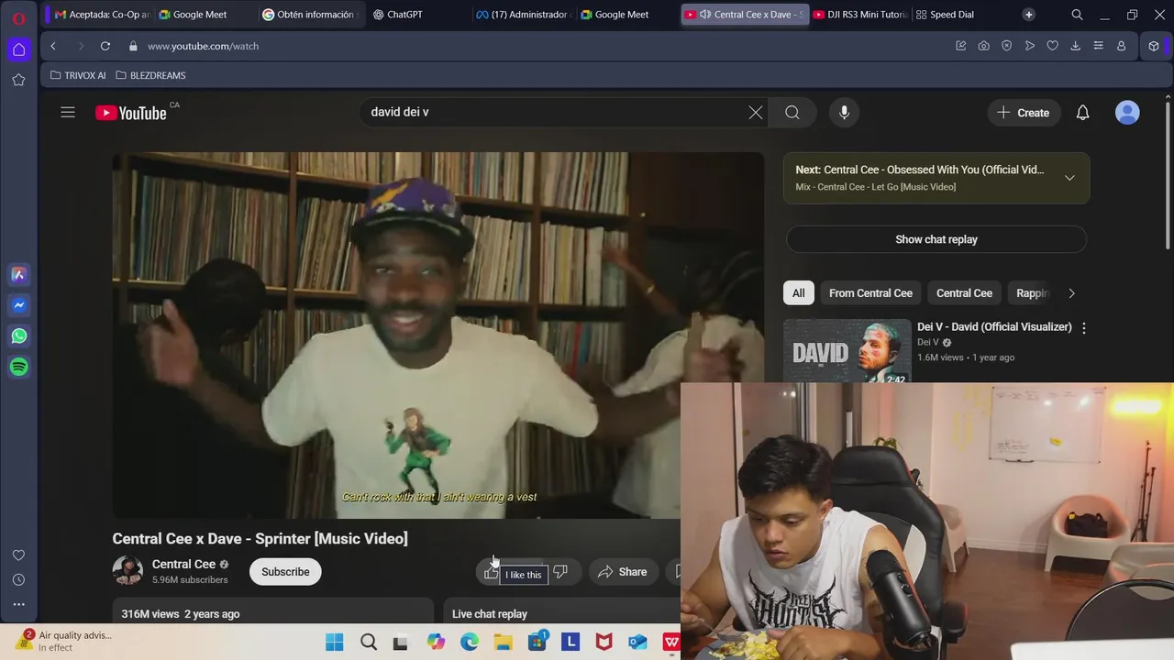
Task: Add a new browser tab
Action: pyautogui.click(x=1028, y=15)
